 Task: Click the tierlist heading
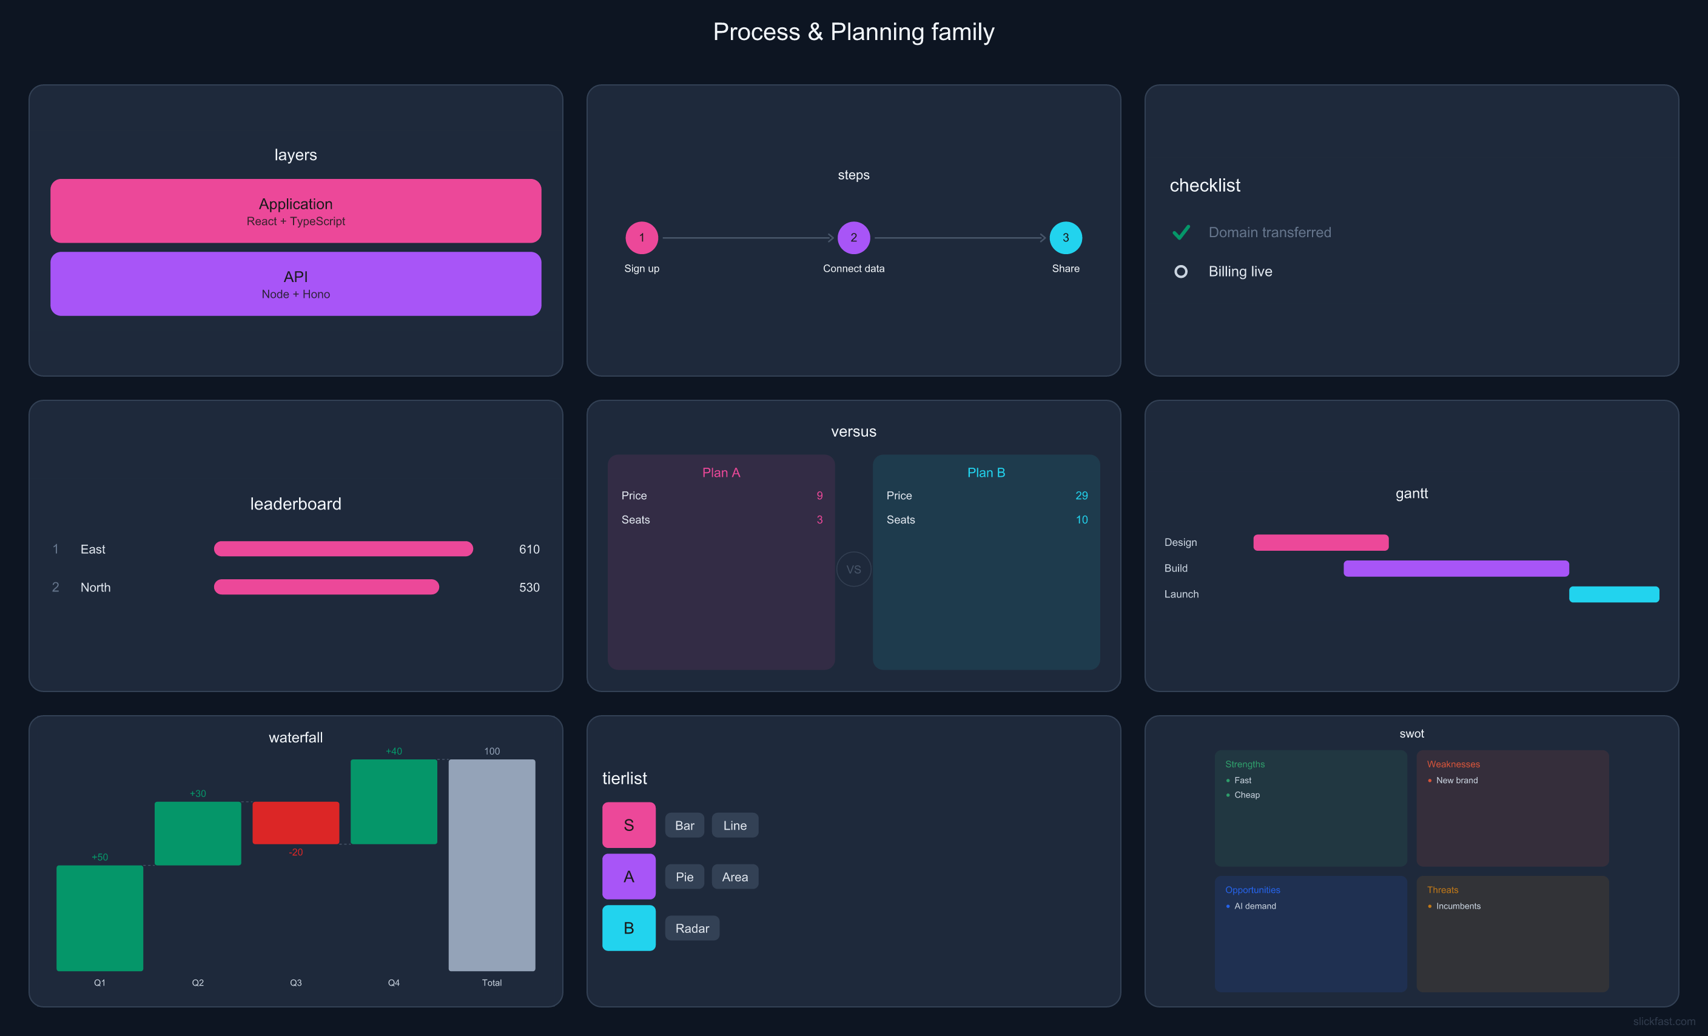[624, 778]
